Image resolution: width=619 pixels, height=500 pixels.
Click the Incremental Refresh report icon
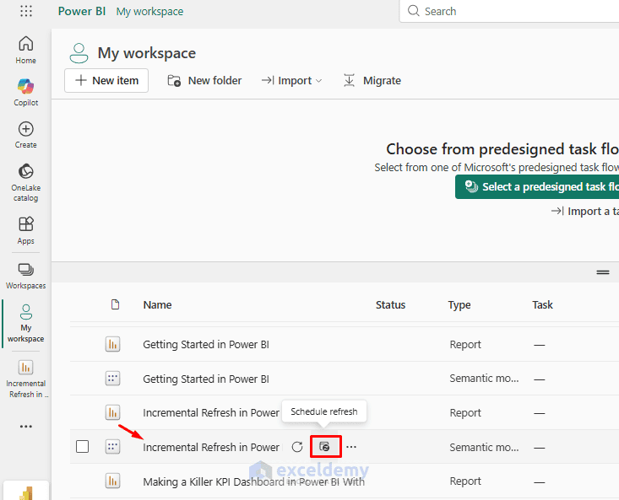coord(113,412)
